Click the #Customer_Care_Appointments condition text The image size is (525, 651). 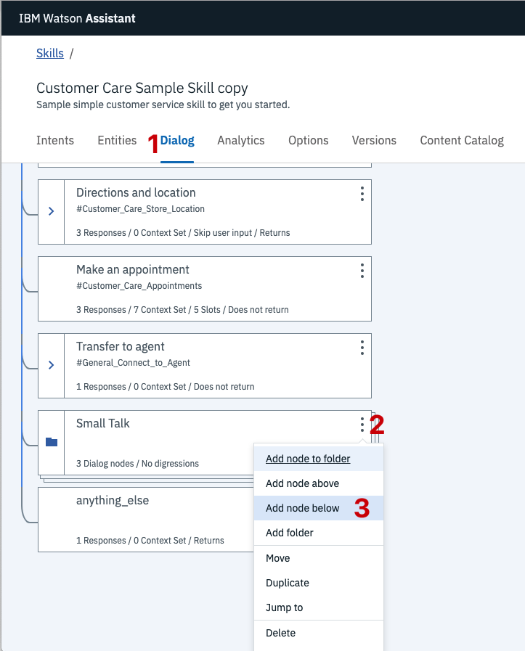139,286
